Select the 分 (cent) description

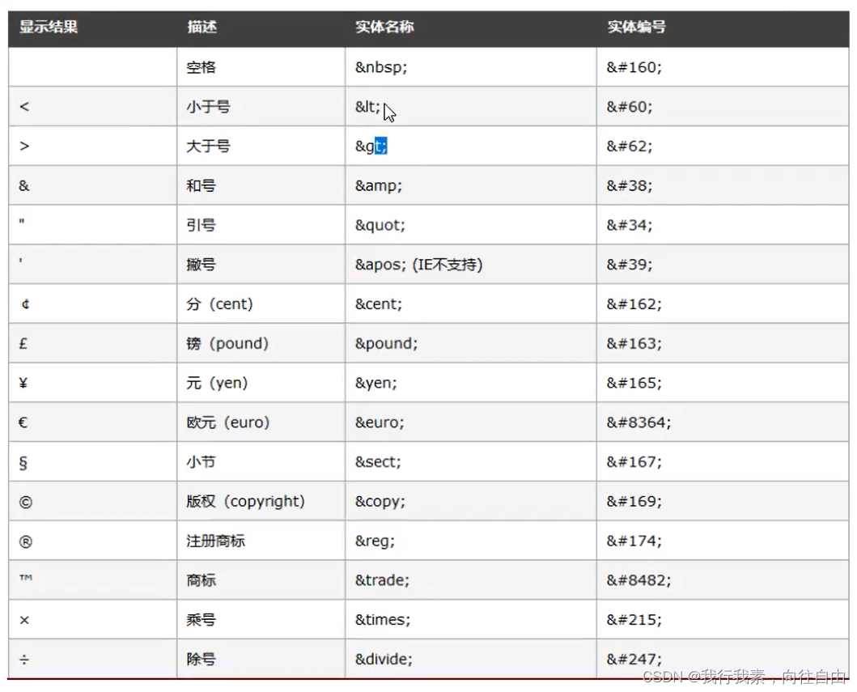220,304
